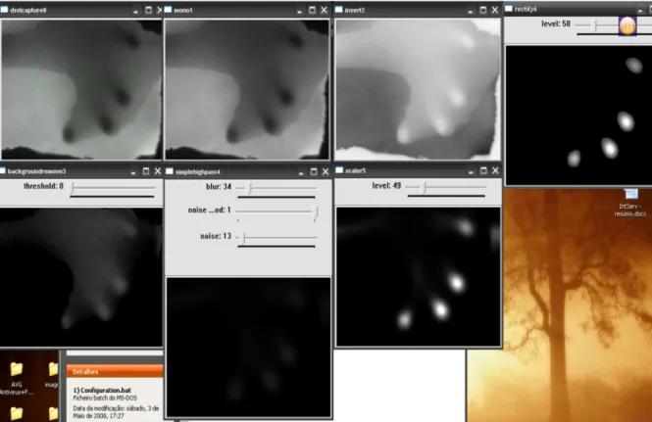Click the scaler5 title bar window icon
This screenshot has height=422, width=652.
pos(339,170)
